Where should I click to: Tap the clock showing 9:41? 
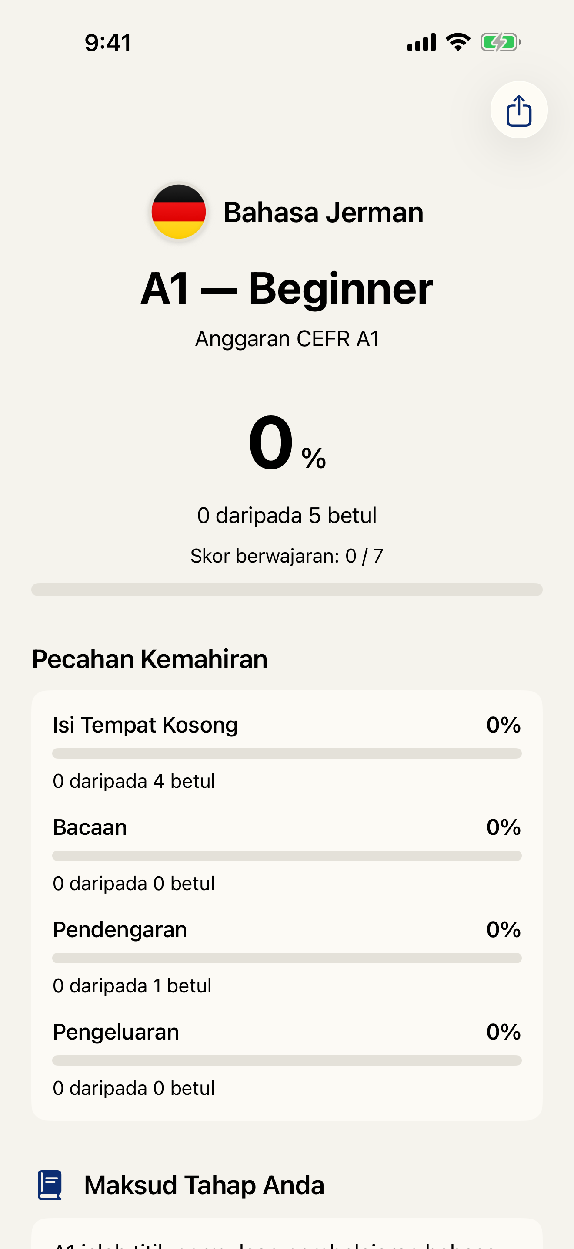coord(107,43)
